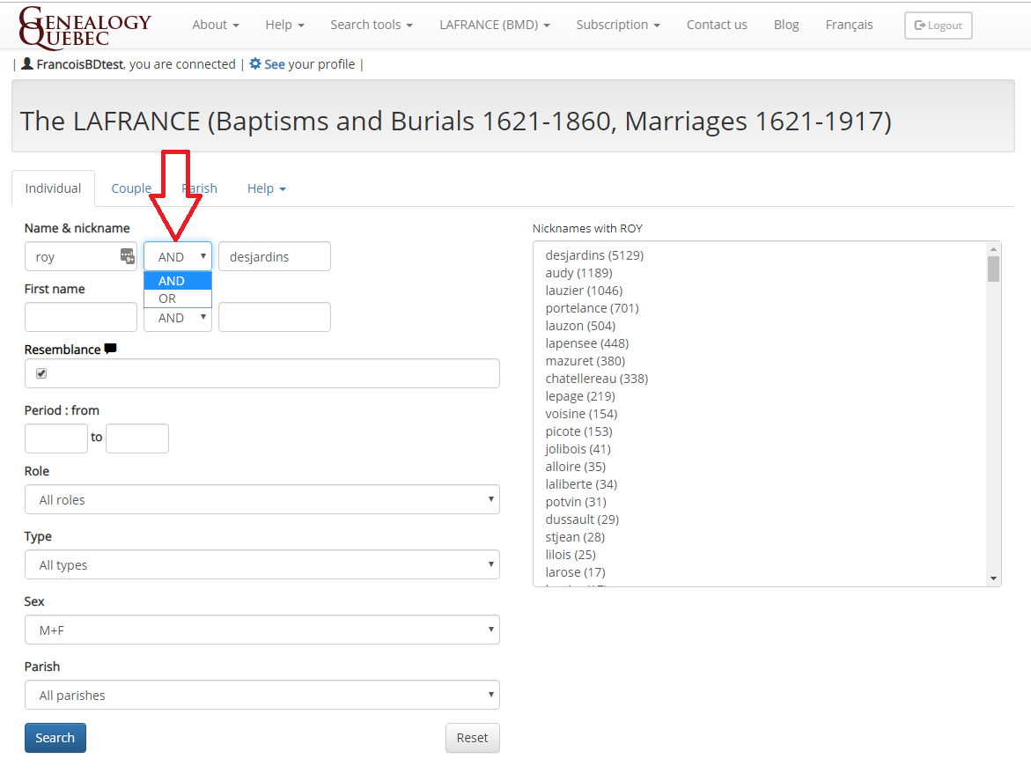The width and height of the screenshot is (1031, 781).
Task: Click the nicknames list scroll down arrow
Action: (x=993, y=578)
